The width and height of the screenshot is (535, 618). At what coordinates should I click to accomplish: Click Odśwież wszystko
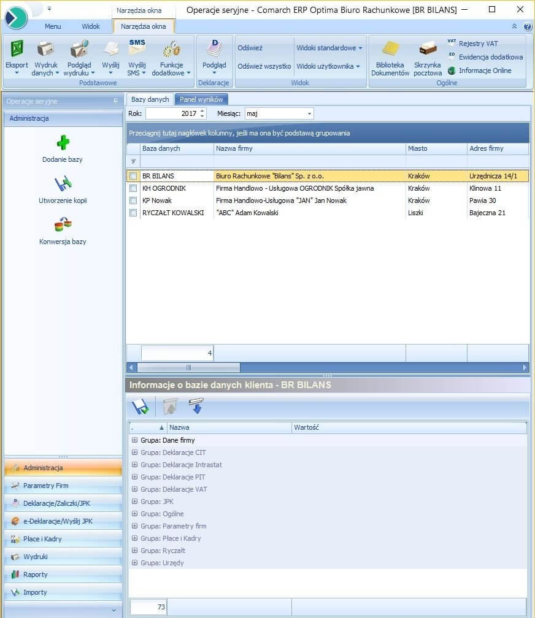coord(264,66)
